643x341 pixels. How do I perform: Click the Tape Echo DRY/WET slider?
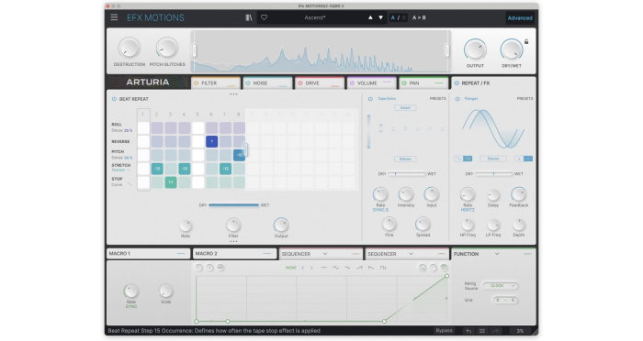406,174
